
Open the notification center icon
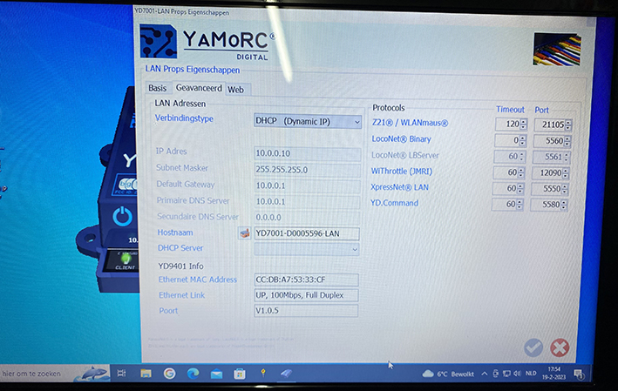tap(579, 374)
